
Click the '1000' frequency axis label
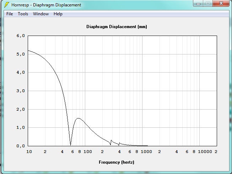click(x=146, y=152)
